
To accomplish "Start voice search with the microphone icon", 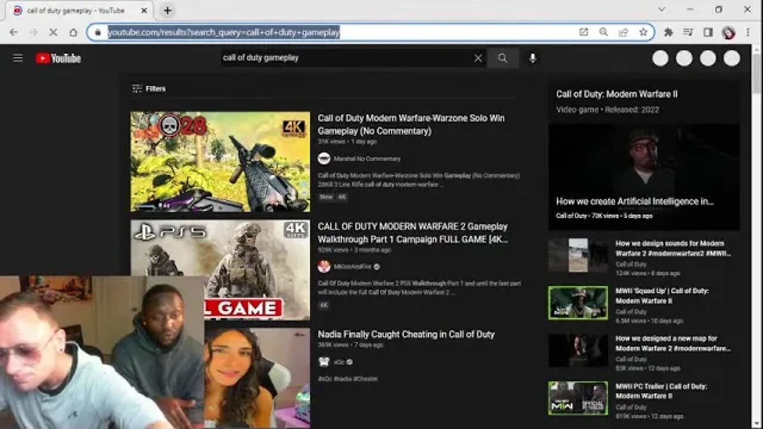I will tap(532, 58).
